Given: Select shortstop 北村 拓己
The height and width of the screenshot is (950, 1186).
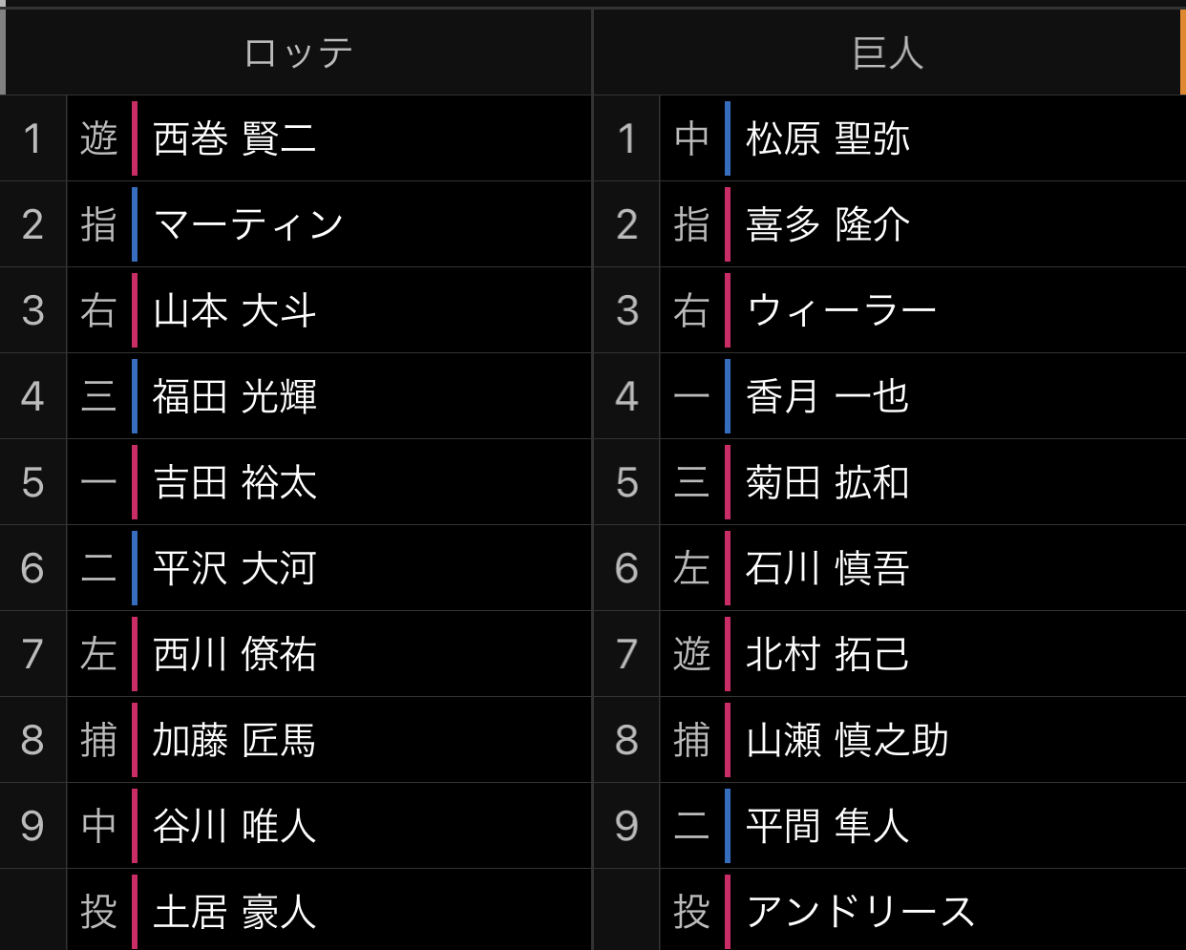Looking at the screenshot, I should pyautogui.click(x=827, y=654).
